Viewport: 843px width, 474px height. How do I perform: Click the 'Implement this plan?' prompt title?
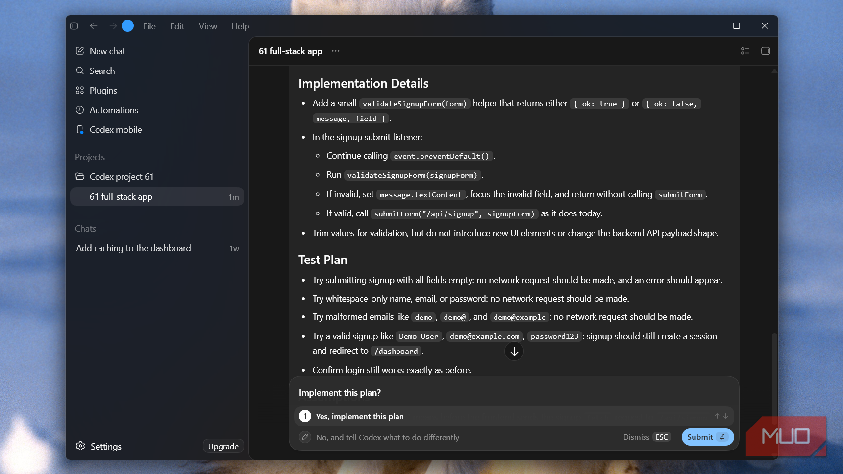[340, 393]
